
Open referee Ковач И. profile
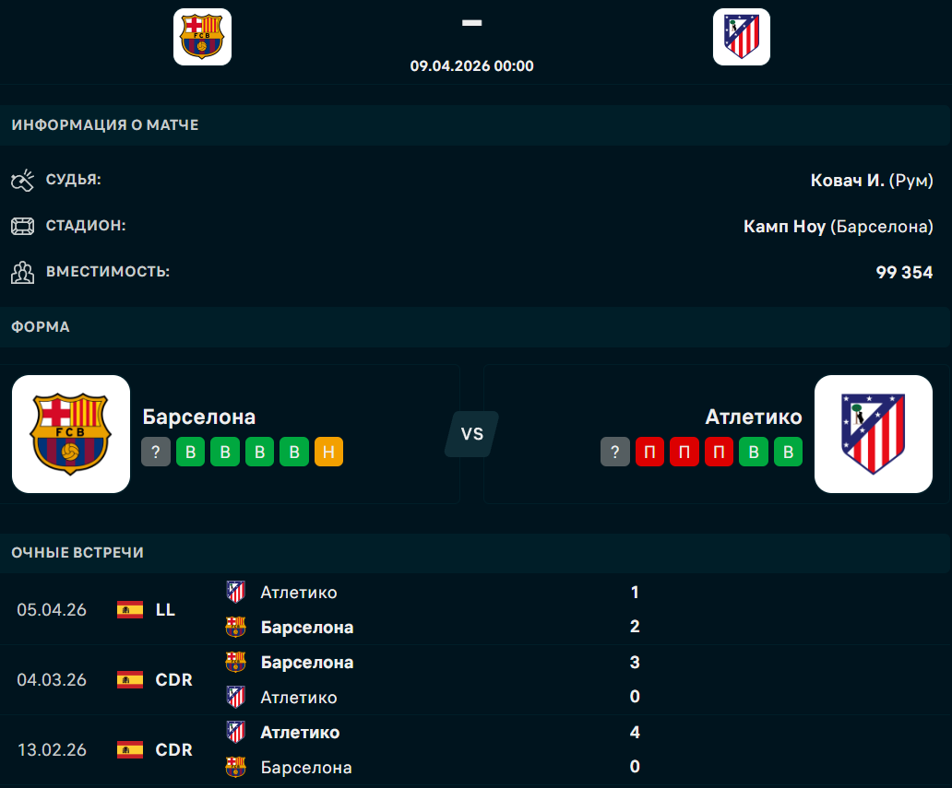tap(848, 180)
